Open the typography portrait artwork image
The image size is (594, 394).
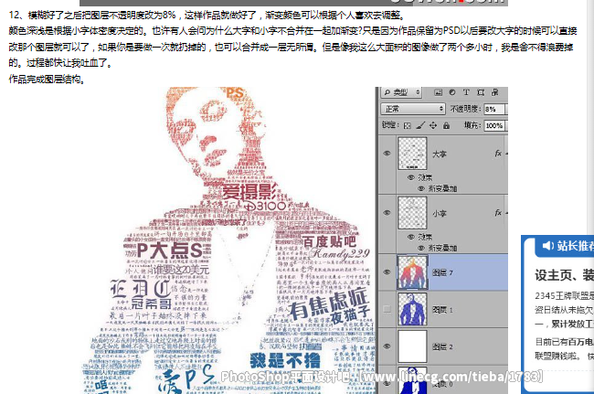click(x=228, y=240)
